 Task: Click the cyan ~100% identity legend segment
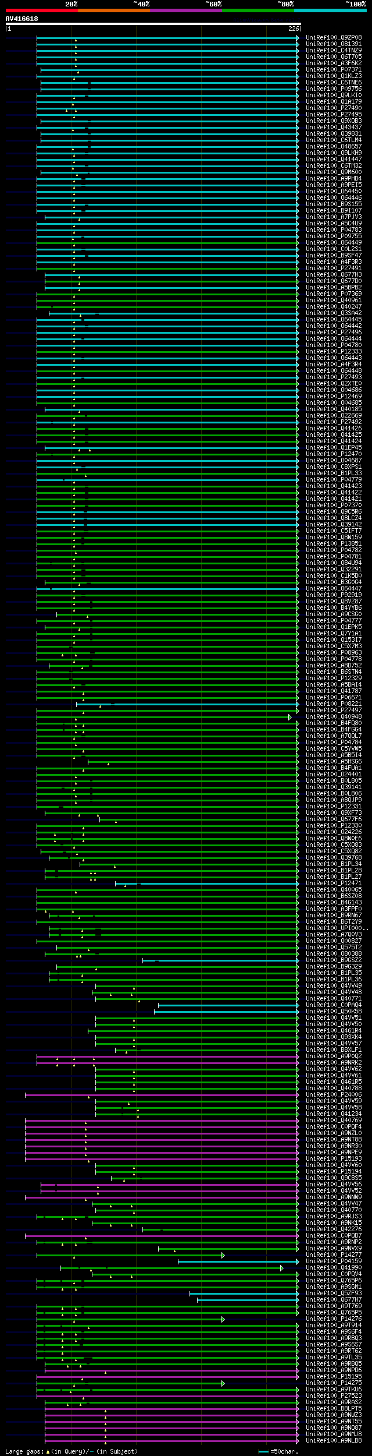tap(330, 10)
